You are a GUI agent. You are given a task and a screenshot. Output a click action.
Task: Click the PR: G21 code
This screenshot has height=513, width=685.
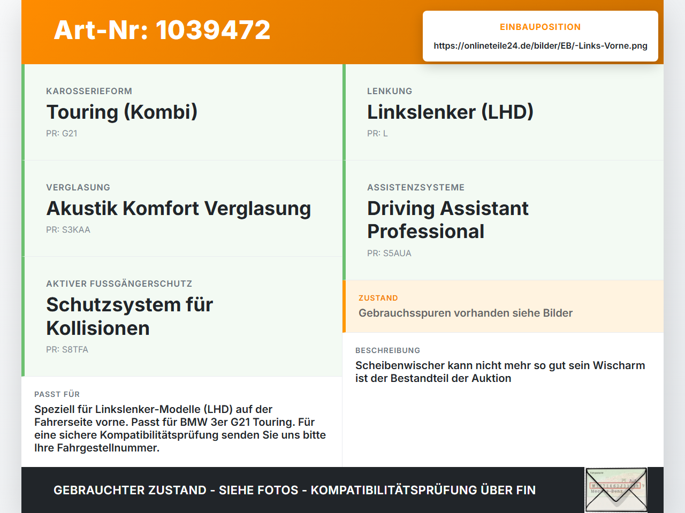tap(62, 133)
